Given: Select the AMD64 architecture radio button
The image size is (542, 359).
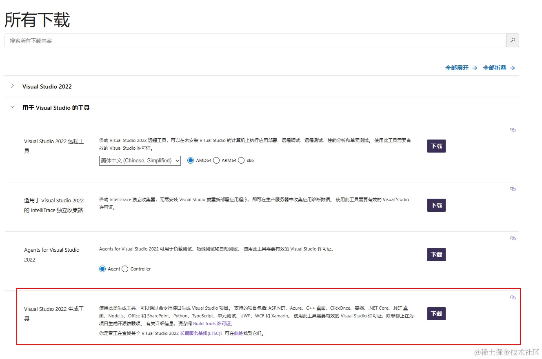Looking at the screenshot, I should click(191, 160).
